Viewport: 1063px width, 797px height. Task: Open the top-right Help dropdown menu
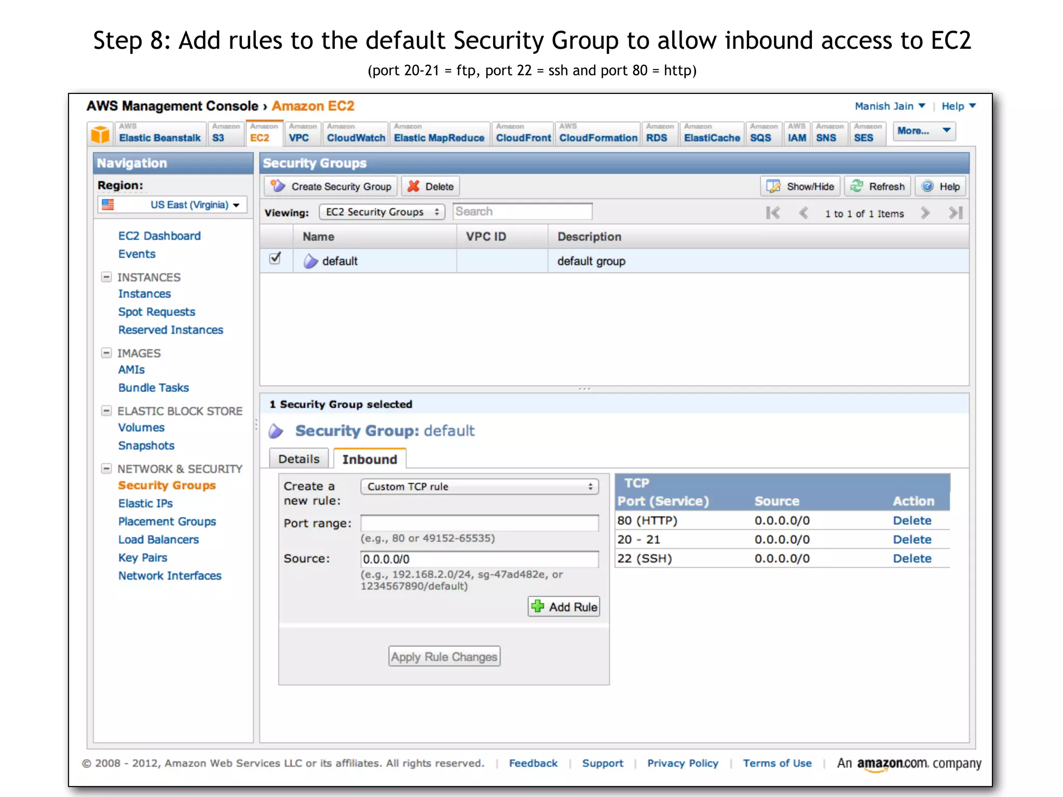959,106
